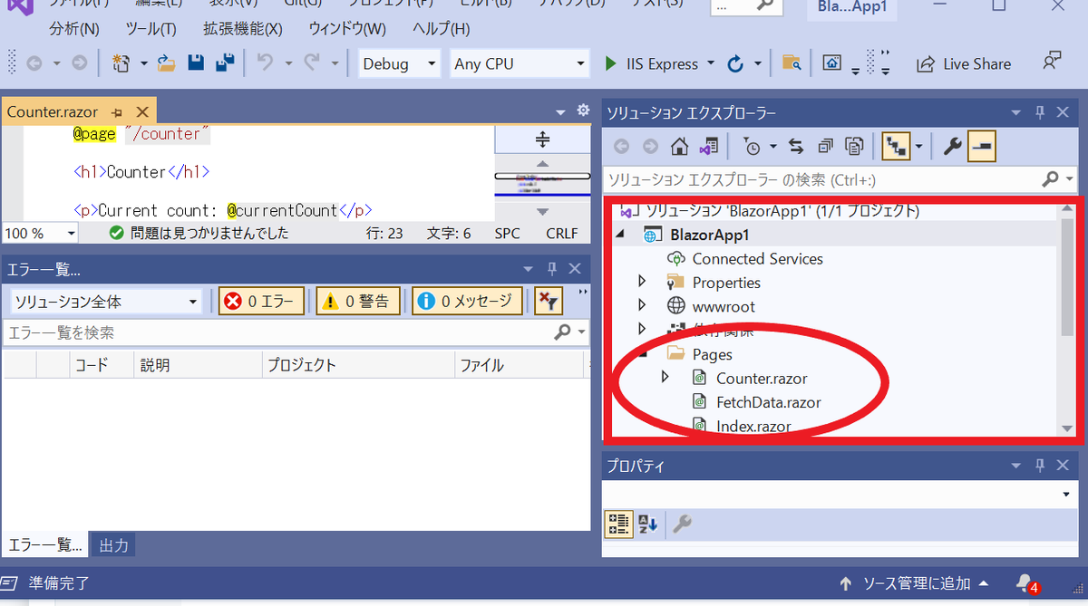The height and width of the screenshot is (606, 1088).
Task: Switch to the 出力 output tab
Action: click(x=113, y=545)
